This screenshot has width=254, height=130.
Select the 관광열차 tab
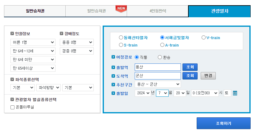click(x=219, y=11)
